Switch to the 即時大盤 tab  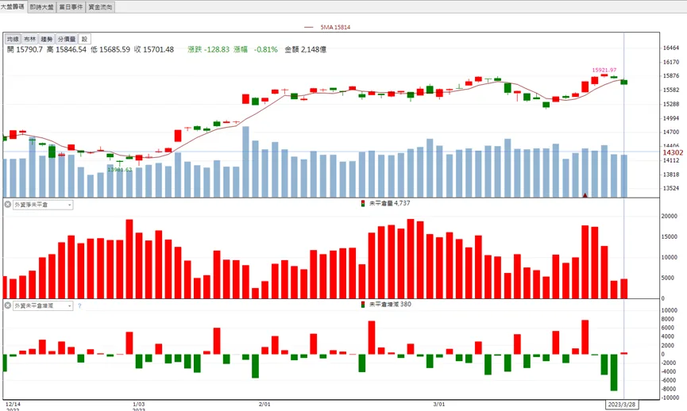coord(41,6)
